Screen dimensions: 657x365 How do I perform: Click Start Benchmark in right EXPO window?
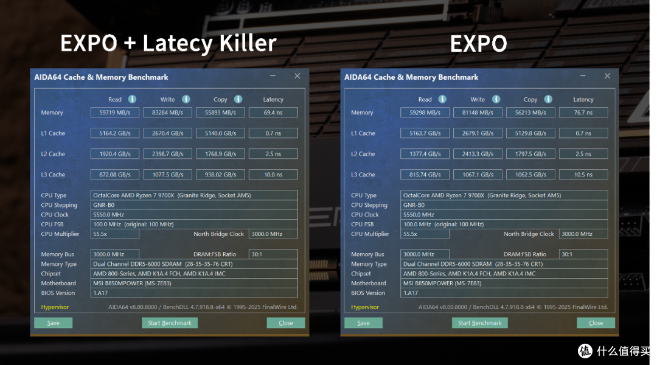(x=480, y=322)
